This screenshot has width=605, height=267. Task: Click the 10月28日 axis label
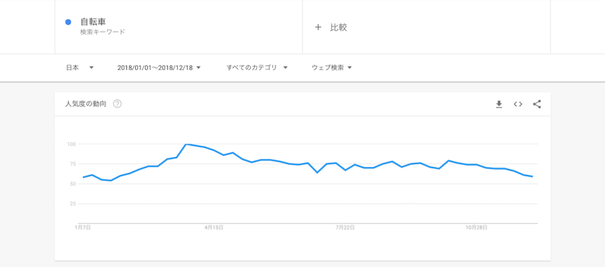(x=477, y=227)
